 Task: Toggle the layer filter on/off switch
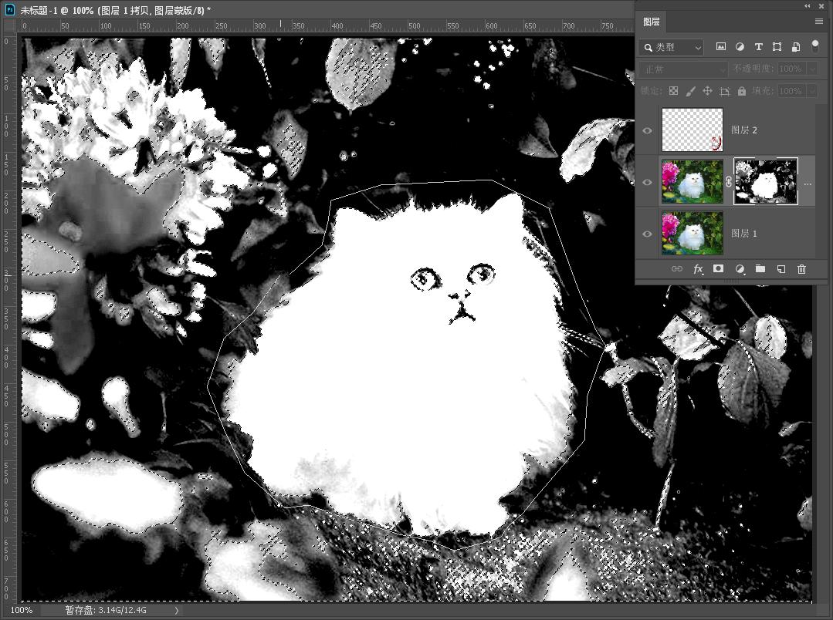(x=814, y=47)
